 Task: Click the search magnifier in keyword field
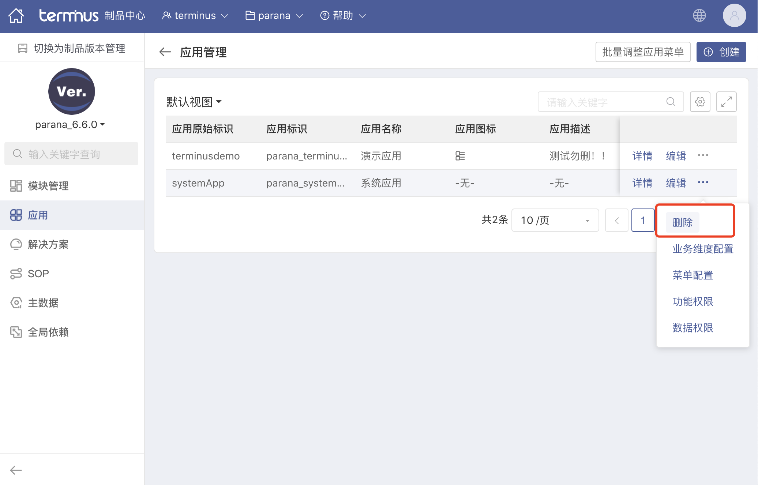coord(671,102)
